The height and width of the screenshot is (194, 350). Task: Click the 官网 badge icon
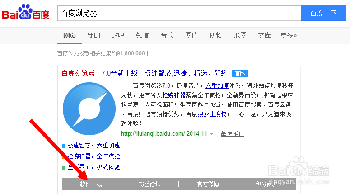(x=240, y=73)
